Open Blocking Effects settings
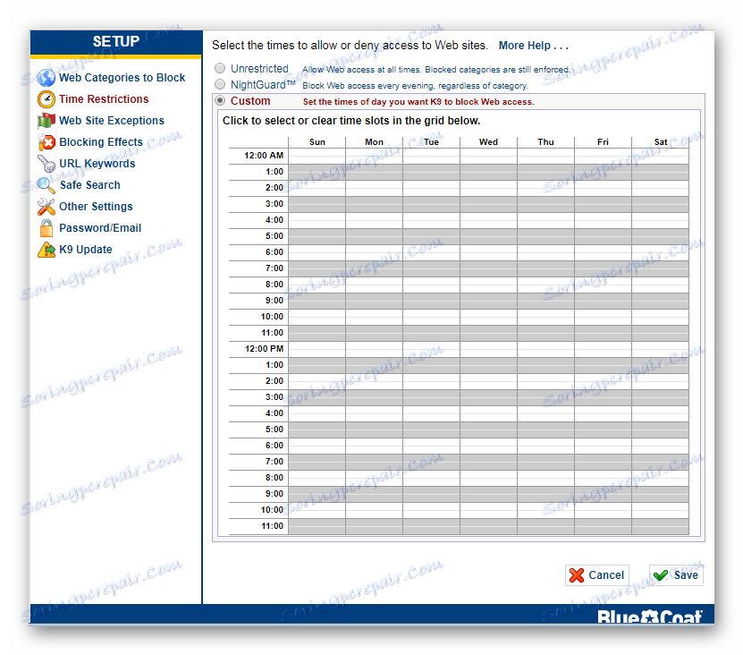 point(101,142)
